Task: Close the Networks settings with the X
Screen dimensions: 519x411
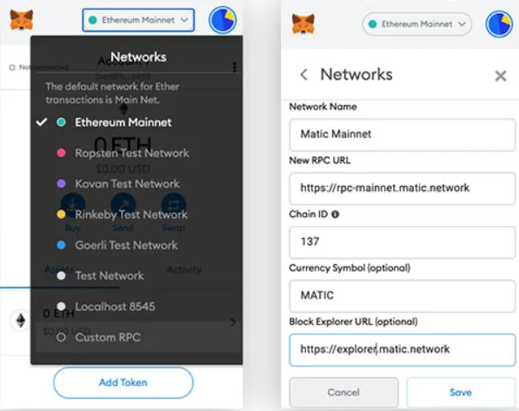Action: [501, 76]
